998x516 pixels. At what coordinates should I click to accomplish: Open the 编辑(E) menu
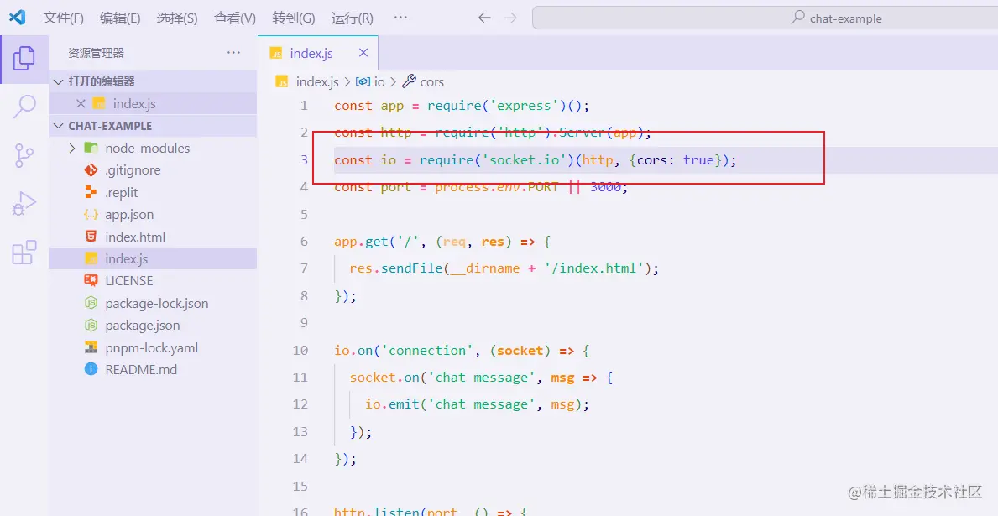(120, 18)
